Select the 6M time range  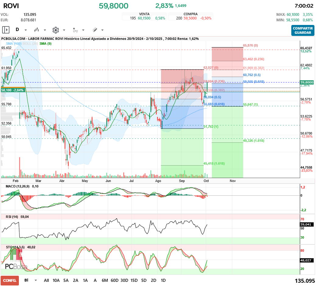coord(105,280)
